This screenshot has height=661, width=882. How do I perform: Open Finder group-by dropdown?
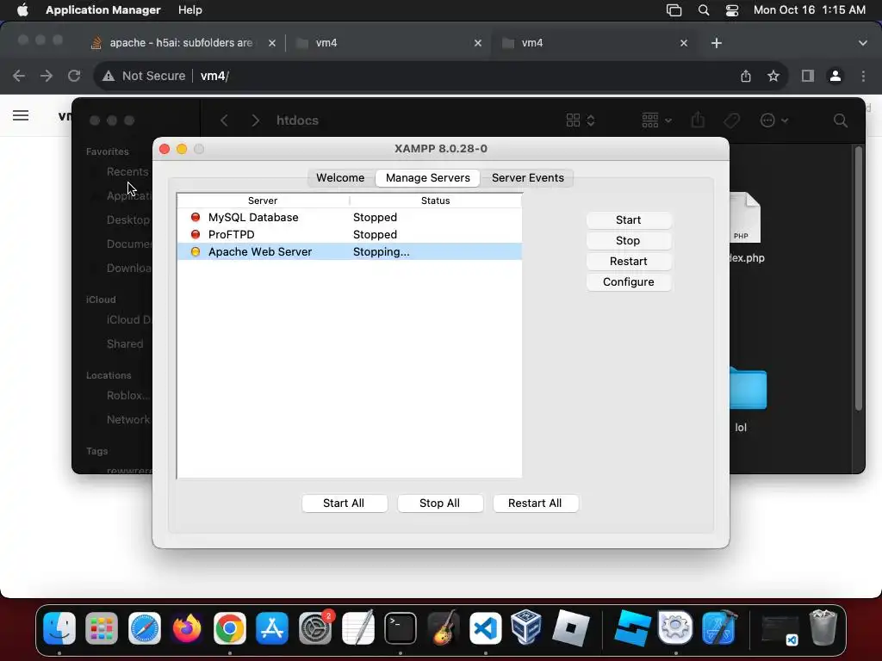pos(656,120)
